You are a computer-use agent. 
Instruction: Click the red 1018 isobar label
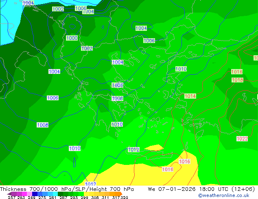pyautogui.click(x=237, y=80)
